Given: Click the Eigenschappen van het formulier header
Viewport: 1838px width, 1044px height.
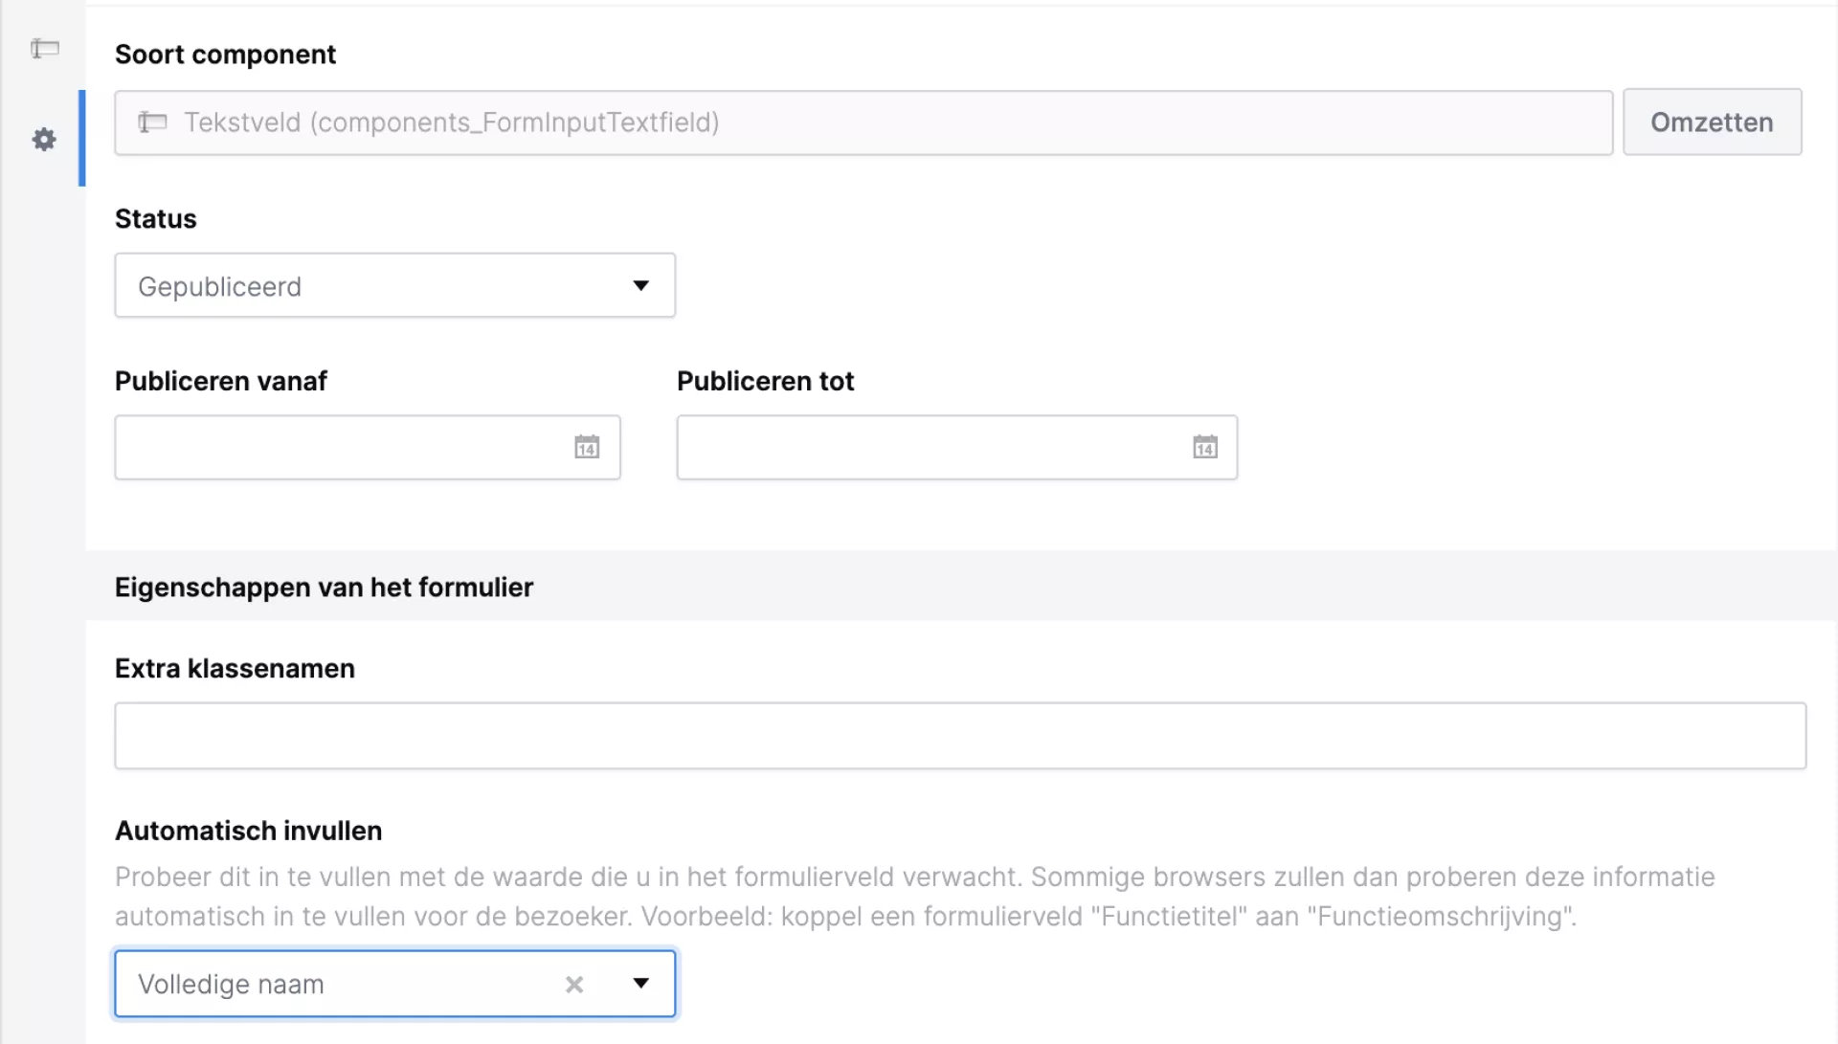Looking at the screenshot, I should tap(324, 587).
